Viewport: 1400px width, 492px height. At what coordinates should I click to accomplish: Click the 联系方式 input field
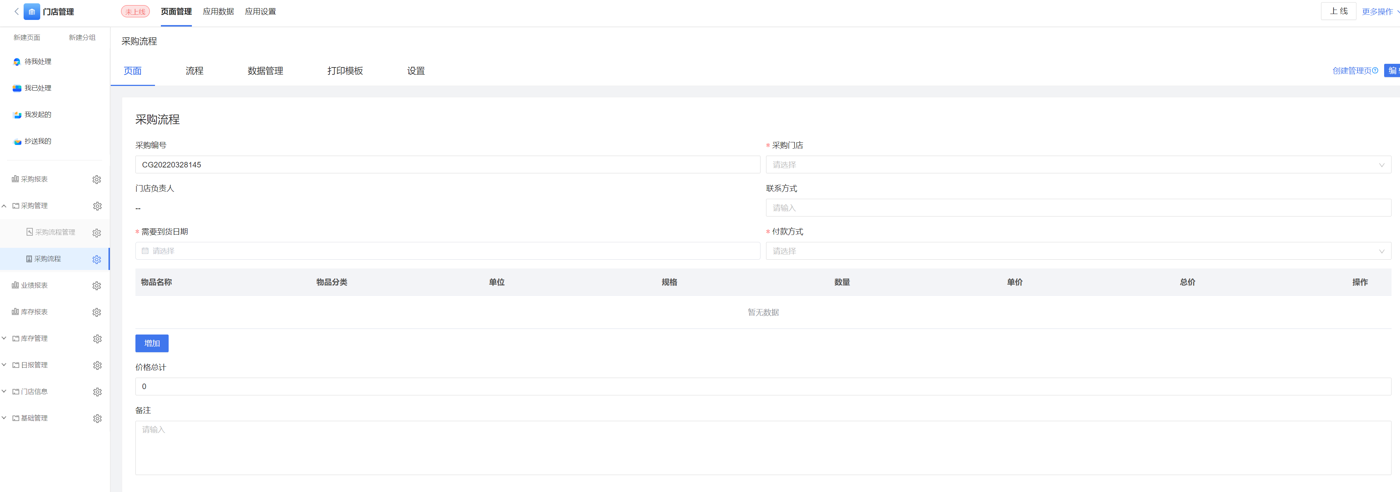coord(1078,207)
